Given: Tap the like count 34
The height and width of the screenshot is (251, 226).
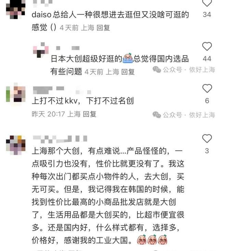Looking at the screenshot, I should pos(207,14).
